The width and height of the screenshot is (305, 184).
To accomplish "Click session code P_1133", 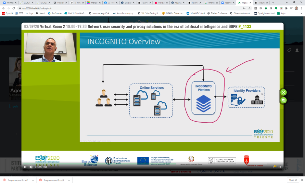I will click(245, 27).
